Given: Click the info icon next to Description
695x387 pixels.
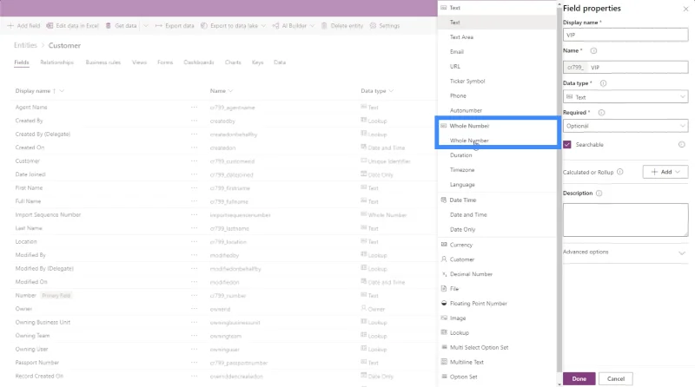Looking at the screenshot, I should click(x=599, y=193).
